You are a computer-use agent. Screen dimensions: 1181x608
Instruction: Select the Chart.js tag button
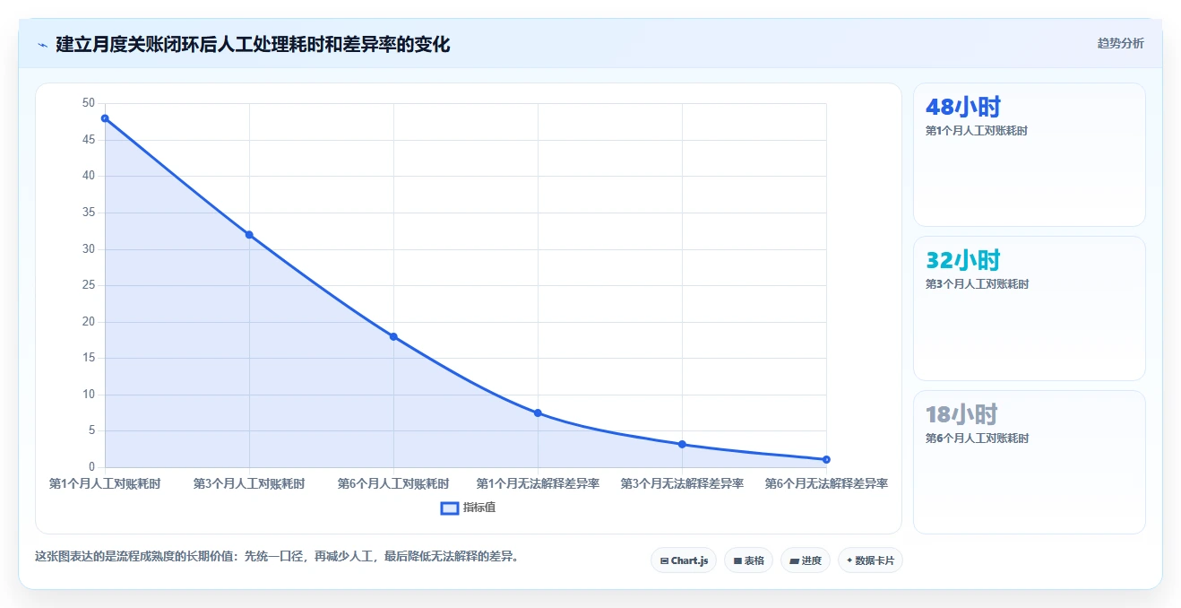click(684, 560)
